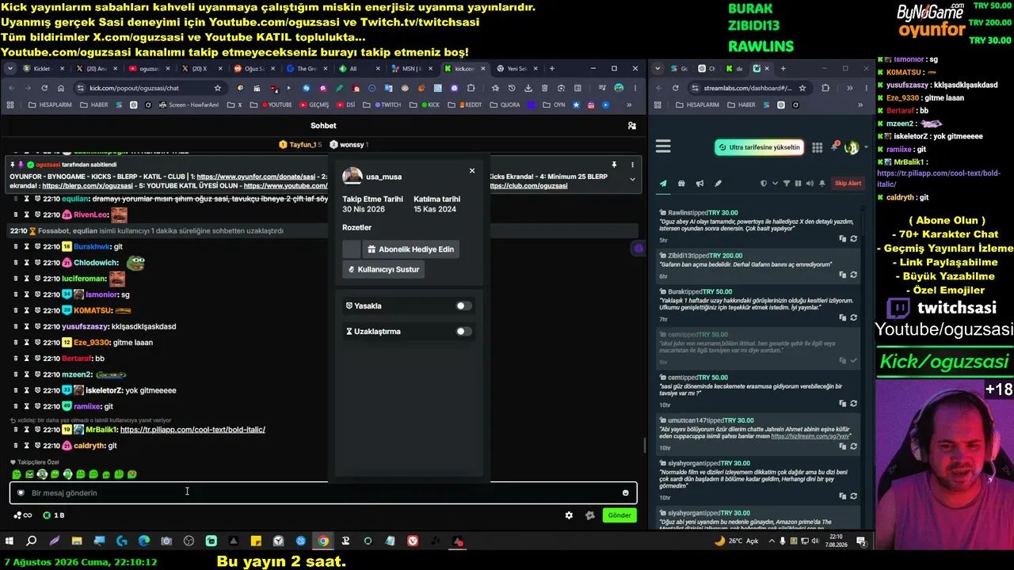Select the Streamlabs recent events paper-plane tab
The image size is (1014, 570).
(663, 184)
